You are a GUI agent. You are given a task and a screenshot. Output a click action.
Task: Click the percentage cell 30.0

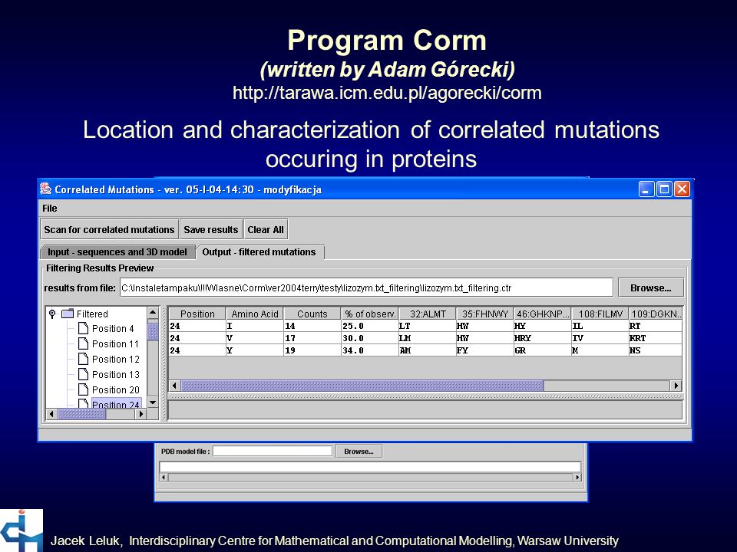click(x=370, y=338)
